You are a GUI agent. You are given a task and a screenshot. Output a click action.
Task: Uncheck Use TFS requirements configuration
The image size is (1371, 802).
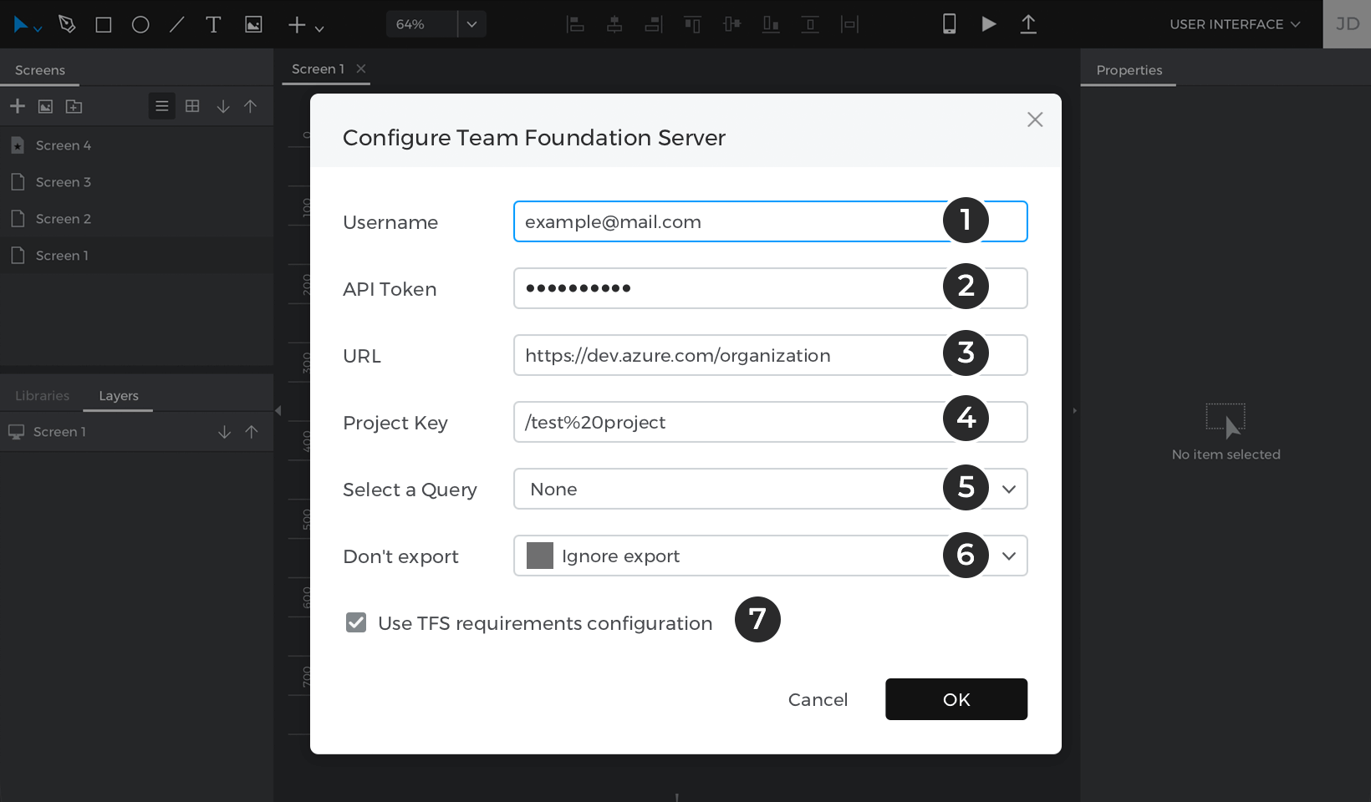pyautogui.click(x=356, y=622)
